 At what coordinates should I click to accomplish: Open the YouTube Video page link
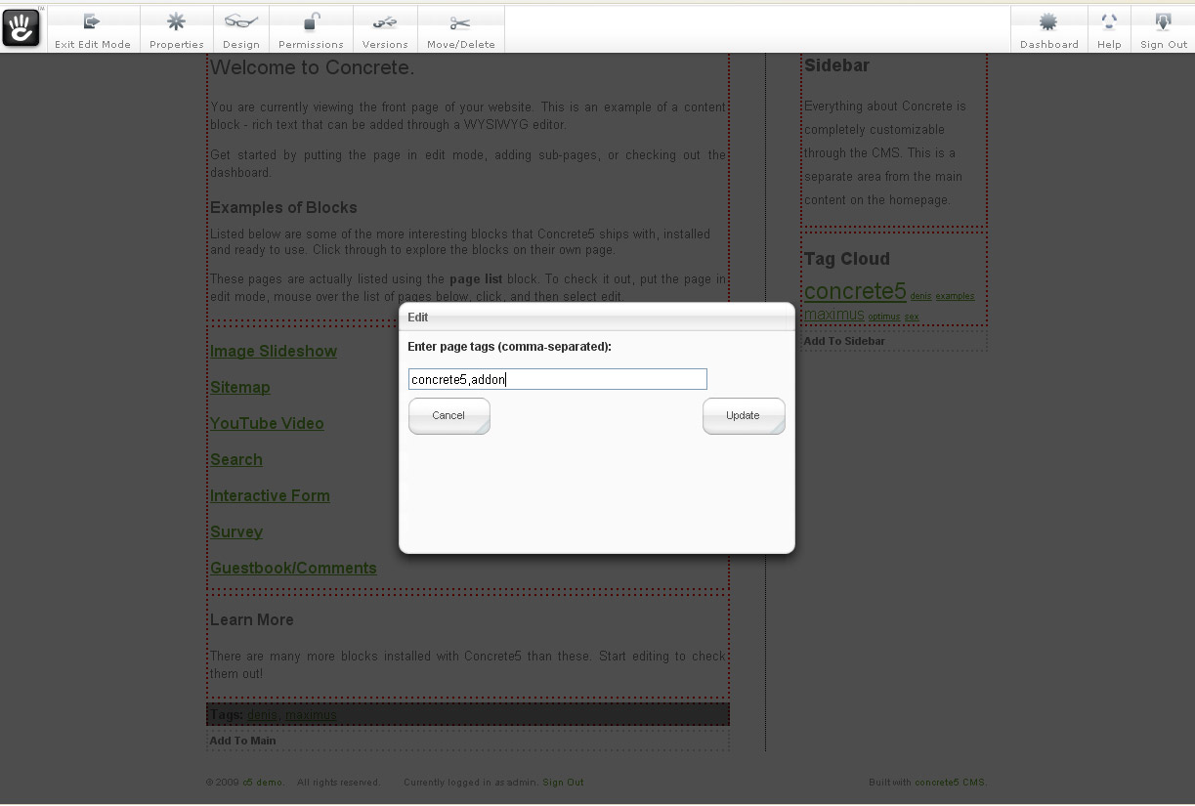pyautogui.click(x=267, y=424)
